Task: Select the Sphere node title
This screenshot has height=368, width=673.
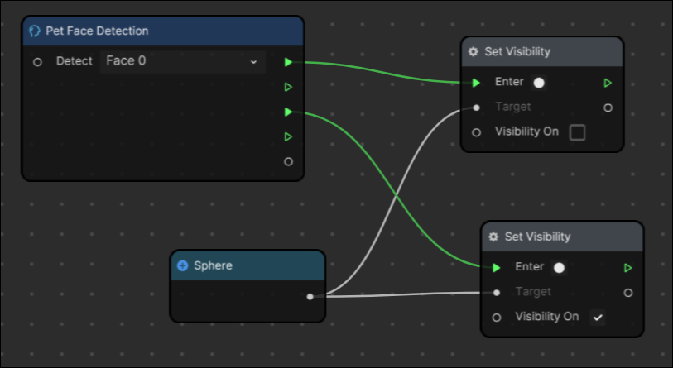Action: 213,265
